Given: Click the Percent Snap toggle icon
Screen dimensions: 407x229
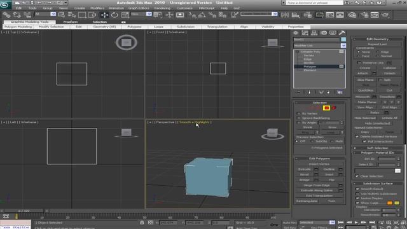Looking at the screenshot, I should [x=212, y=15].
